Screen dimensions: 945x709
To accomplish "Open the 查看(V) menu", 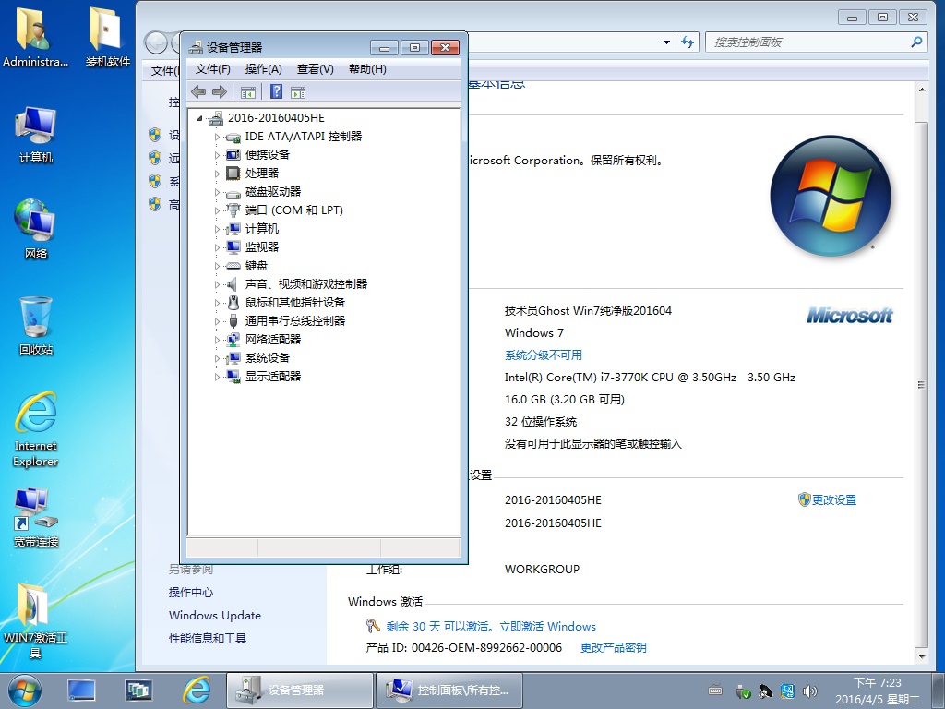I will coord(316,69).
